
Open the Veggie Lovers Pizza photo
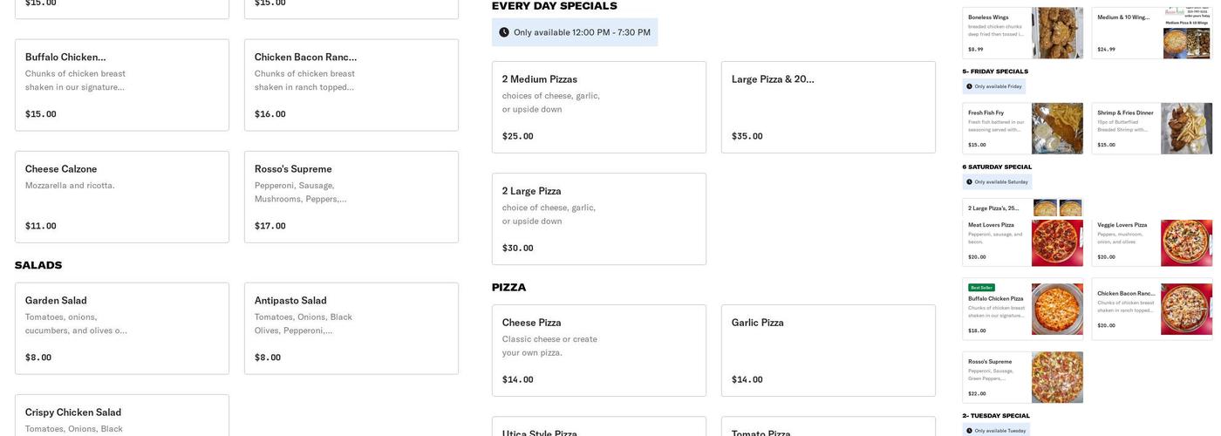[x=1186, y=242]
